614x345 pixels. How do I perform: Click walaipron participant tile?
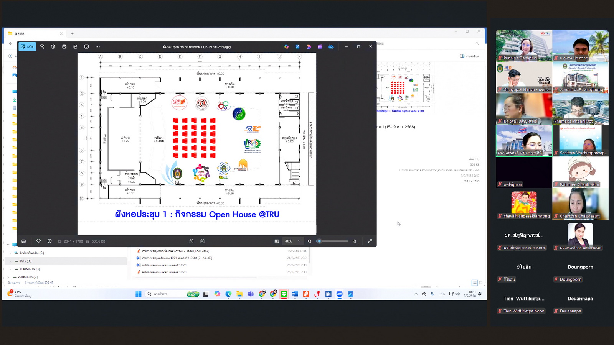tap(524, 172)
